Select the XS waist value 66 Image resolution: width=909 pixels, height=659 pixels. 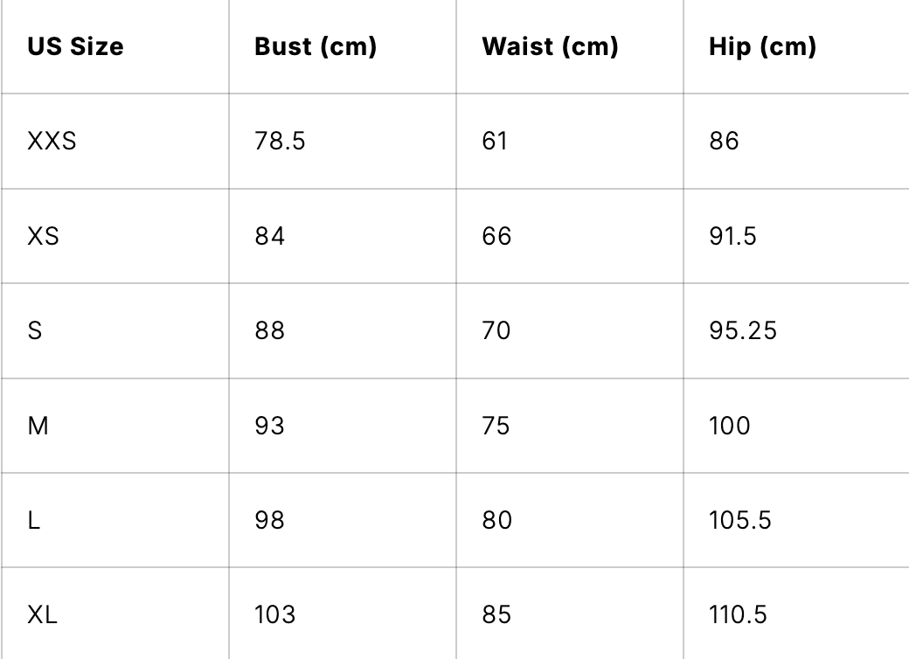click(496, 236)
